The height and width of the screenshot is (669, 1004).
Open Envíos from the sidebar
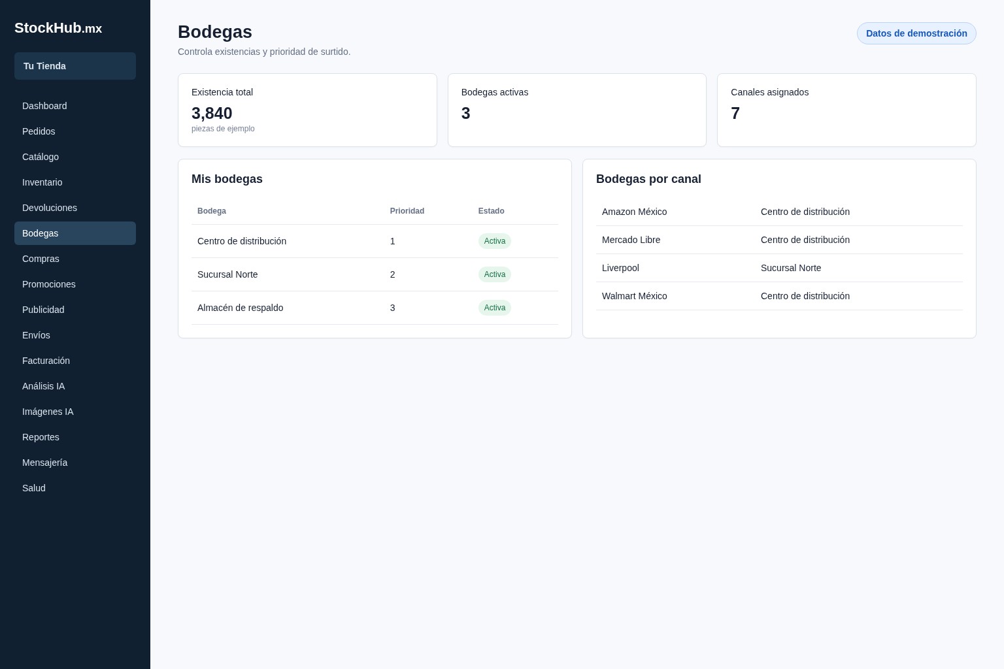tap(75, 335)
